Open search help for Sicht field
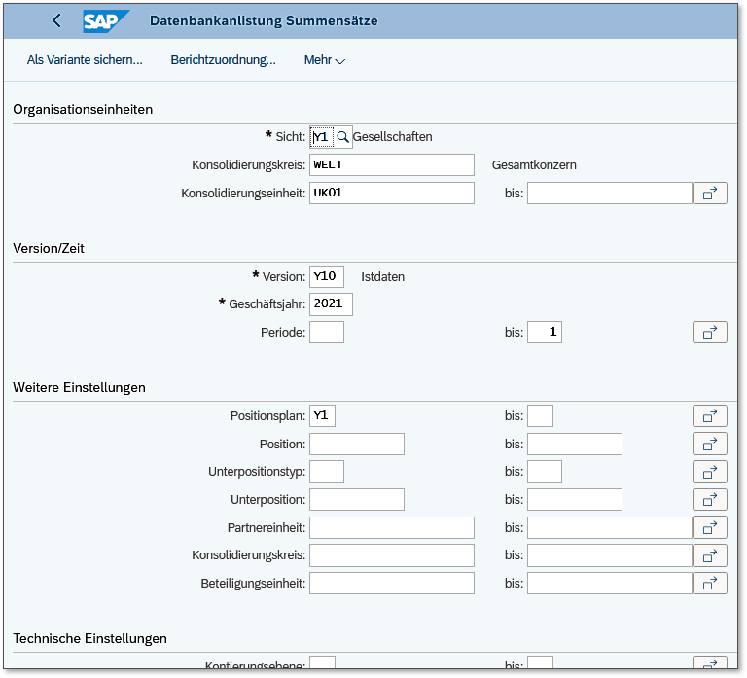Viewport: 747px width, 678px height. (x=342, y=137)
